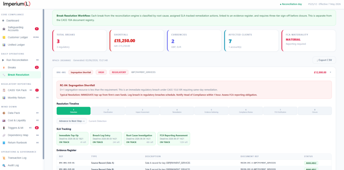Open Monthly Return report
Viewport: 344px width, 170px height.
click(16, 98)
